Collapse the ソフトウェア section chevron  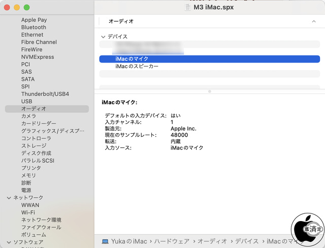9,242
